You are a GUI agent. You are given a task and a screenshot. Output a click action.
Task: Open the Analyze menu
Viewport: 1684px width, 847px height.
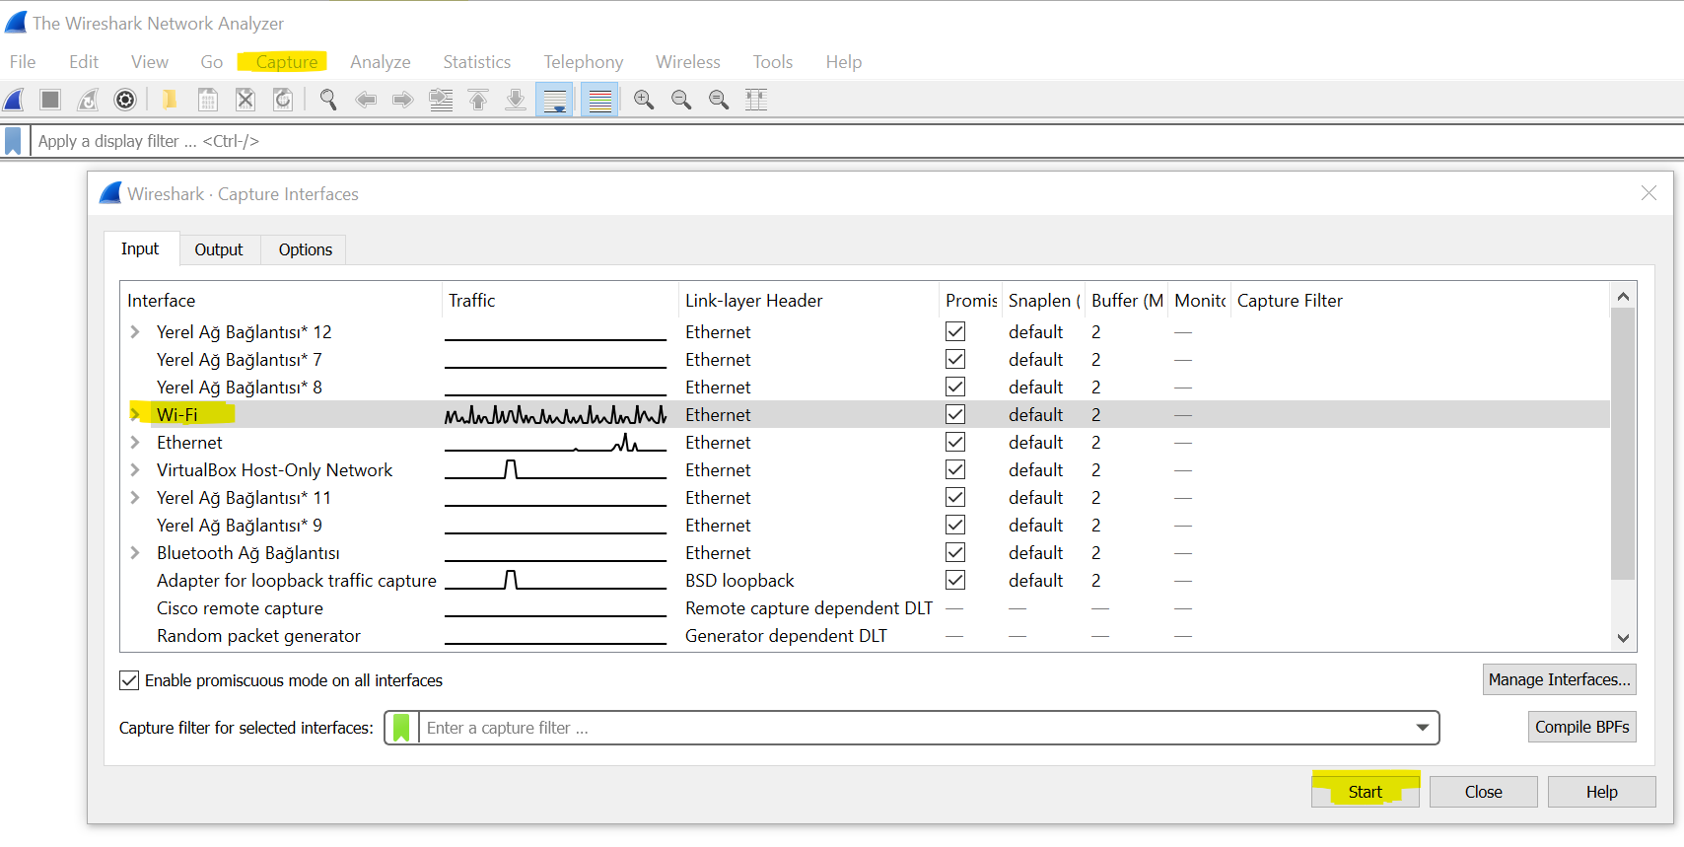point(381,62)
